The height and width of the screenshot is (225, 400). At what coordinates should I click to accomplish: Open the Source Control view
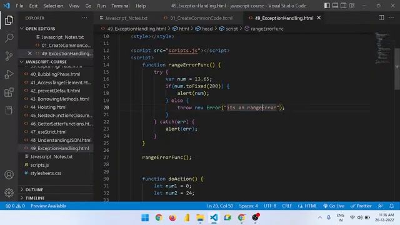tap(9, 56)
